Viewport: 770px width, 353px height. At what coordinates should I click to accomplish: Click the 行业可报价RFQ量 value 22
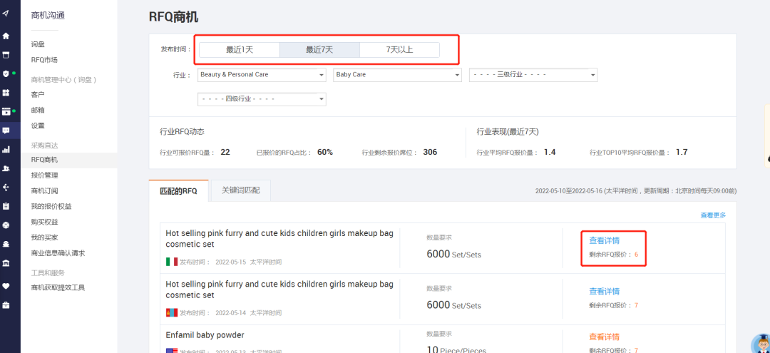(x=225, y=152)
